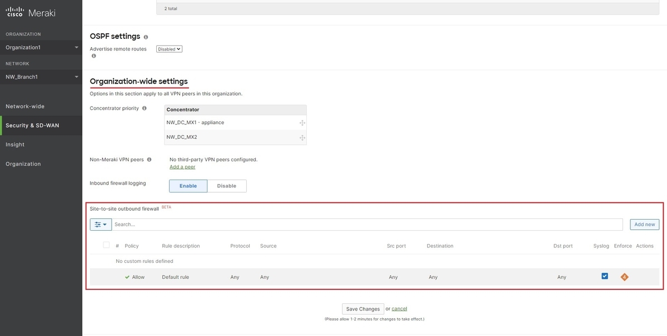Enable inbound firewall logging
The image size is (667, 336).
188,186
